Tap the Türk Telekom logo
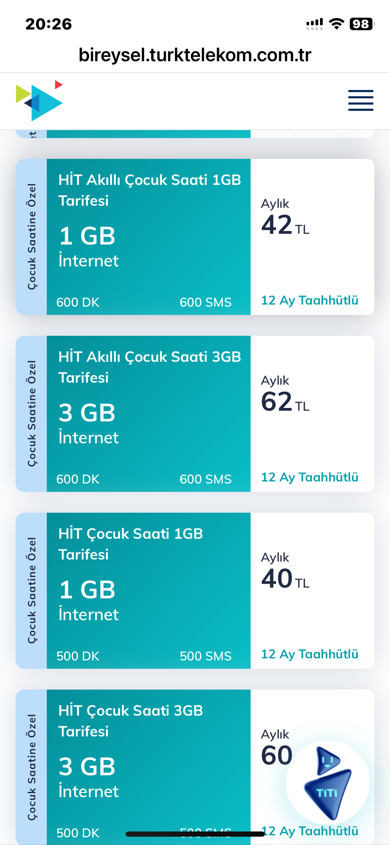The height and width of the screenshot is (845, 390). (x=39, y=101)
